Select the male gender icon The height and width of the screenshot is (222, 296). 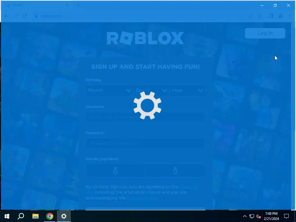click(175, 171)
